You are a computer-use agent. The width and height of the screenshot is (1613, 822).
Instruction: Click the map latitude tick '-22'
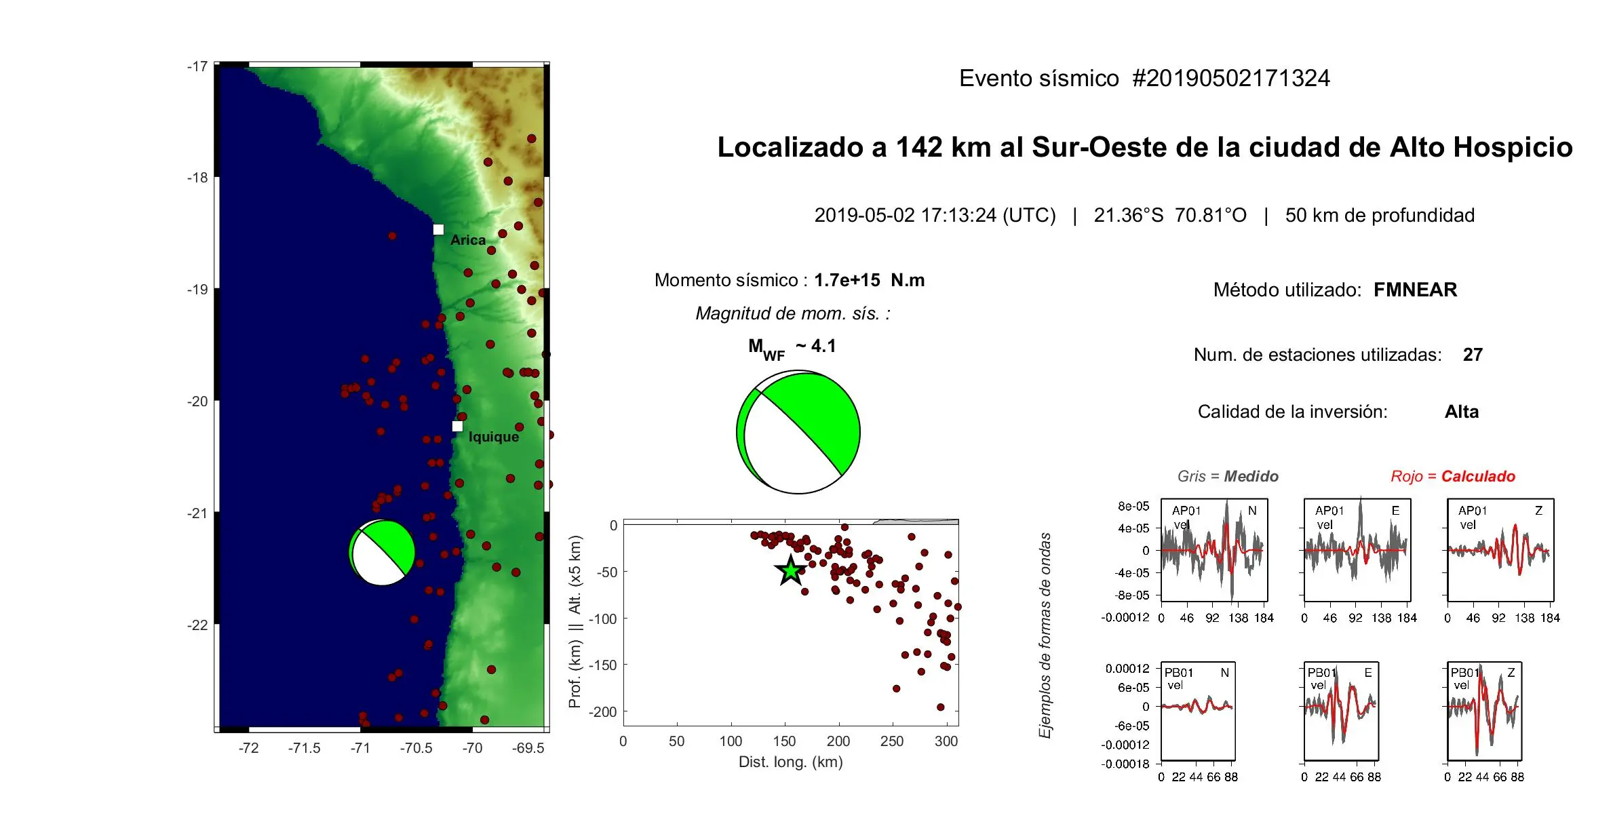(x=197, y=625)
